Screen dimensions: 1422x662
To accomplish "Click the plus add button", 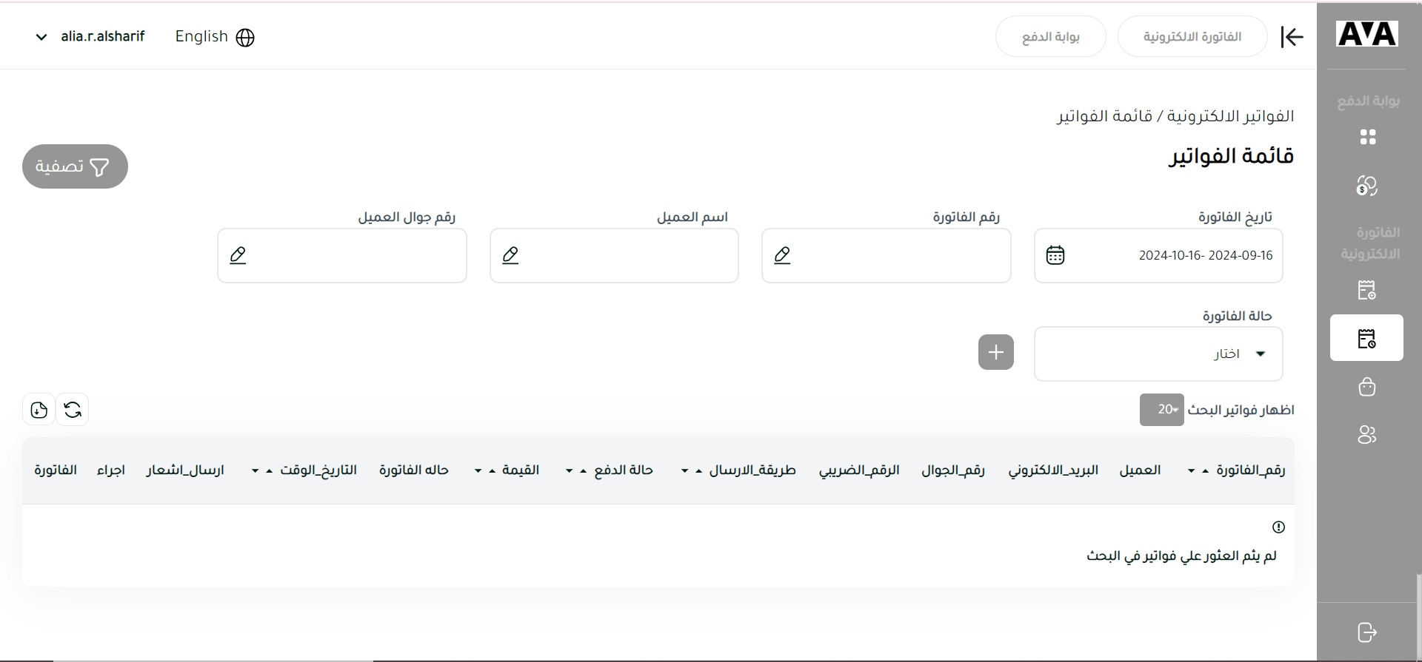I will (996, 352).
